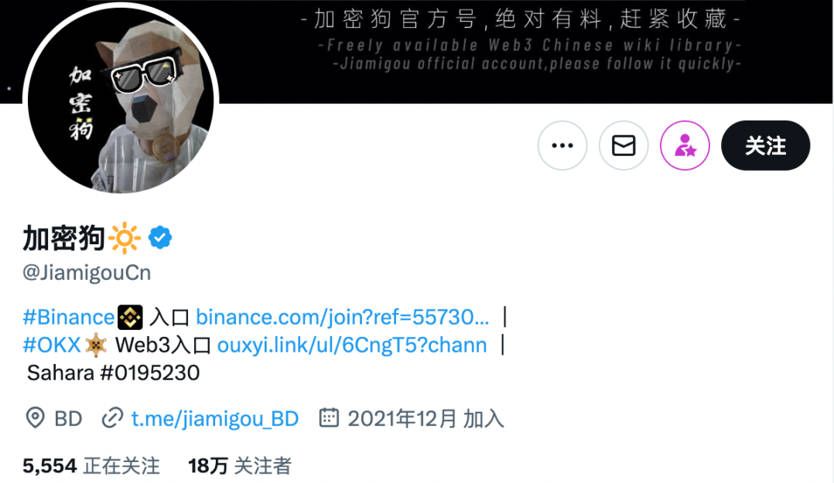Viewport: 834px width, 483px height.
Task: Click the blue verified badge icon
Action: [x=160, y=237]
